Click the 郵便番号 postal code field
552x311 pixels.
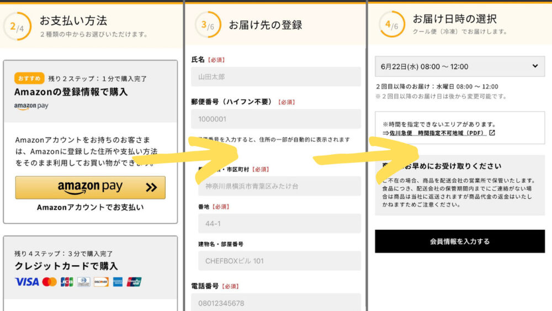pyautogui.click(x=276, y=119)
